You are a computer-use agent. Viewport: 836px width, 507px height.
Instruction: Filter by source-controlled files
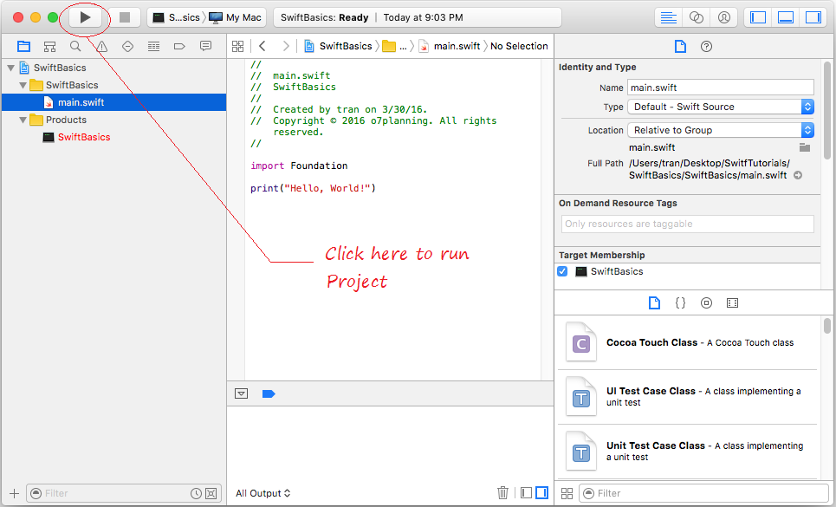coord(211,493)
